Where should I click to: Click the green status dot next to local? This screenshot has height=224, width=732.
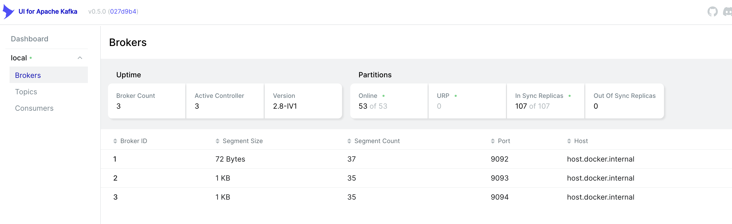click(x=30, y=58)
